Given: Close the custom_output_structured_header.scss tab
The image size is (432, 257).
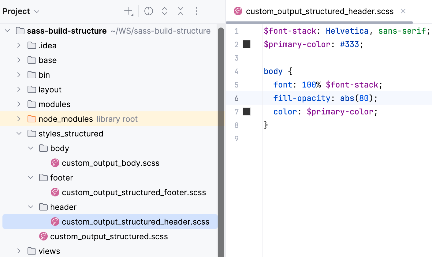Looking at the screenshot, I should click(403, 11).
